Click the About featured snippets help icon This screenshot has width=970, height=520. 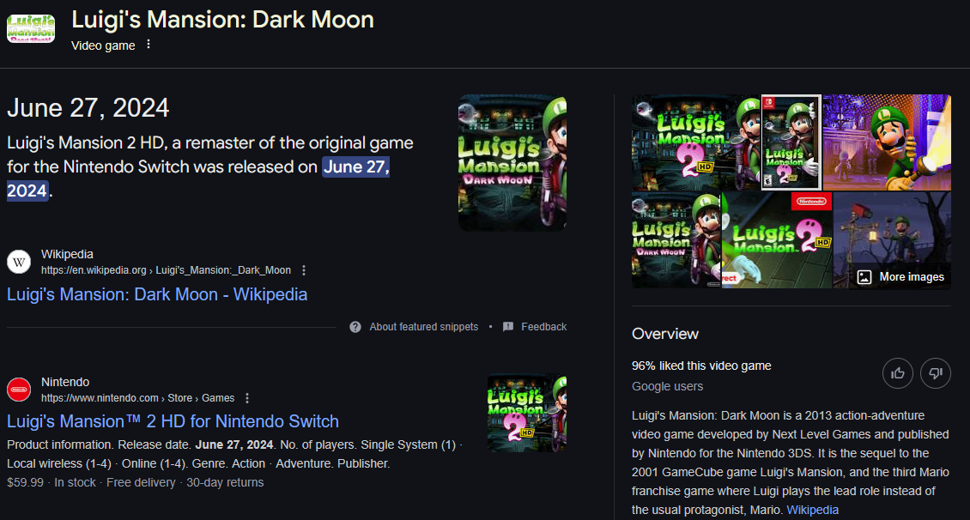click(x=355, y=327)
